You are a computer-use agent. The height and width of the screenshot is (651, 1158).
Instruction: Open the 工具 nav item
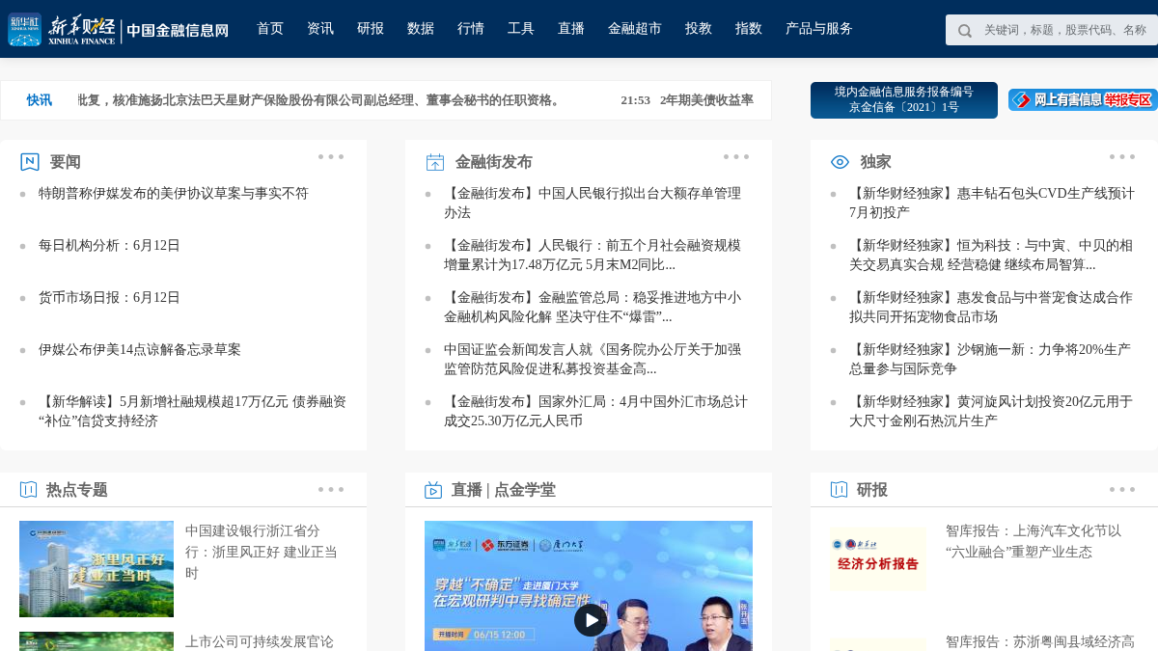pyautogui.click(x=521, y=29)
